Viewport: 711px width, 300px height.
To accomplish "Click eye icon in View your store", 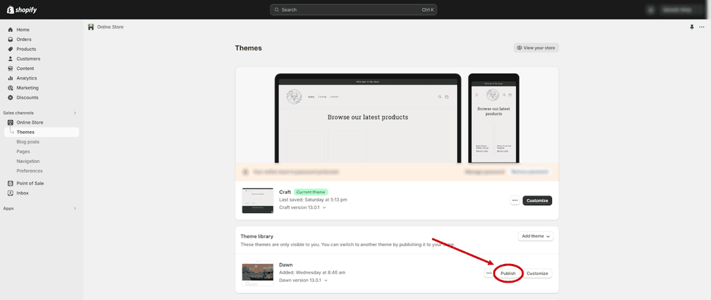I will click(519, 48).
